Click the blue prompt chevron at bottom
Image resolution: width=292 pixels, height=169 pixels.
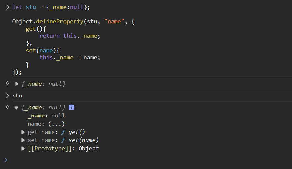pyautogui.click(x=6, y=160)
